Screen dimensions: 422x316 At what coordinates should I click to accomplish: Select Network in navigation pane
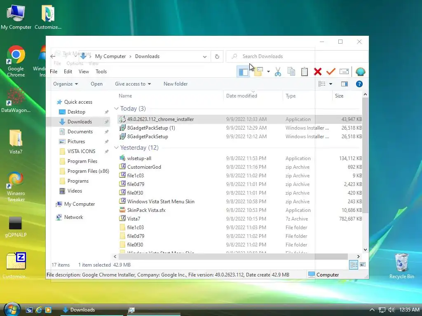[x=73, y=217]
